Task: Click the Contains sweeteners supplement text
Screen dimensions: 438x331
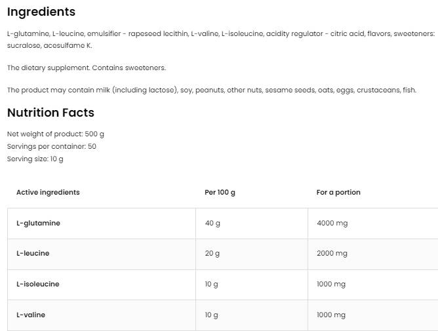Action: [87, 68]
